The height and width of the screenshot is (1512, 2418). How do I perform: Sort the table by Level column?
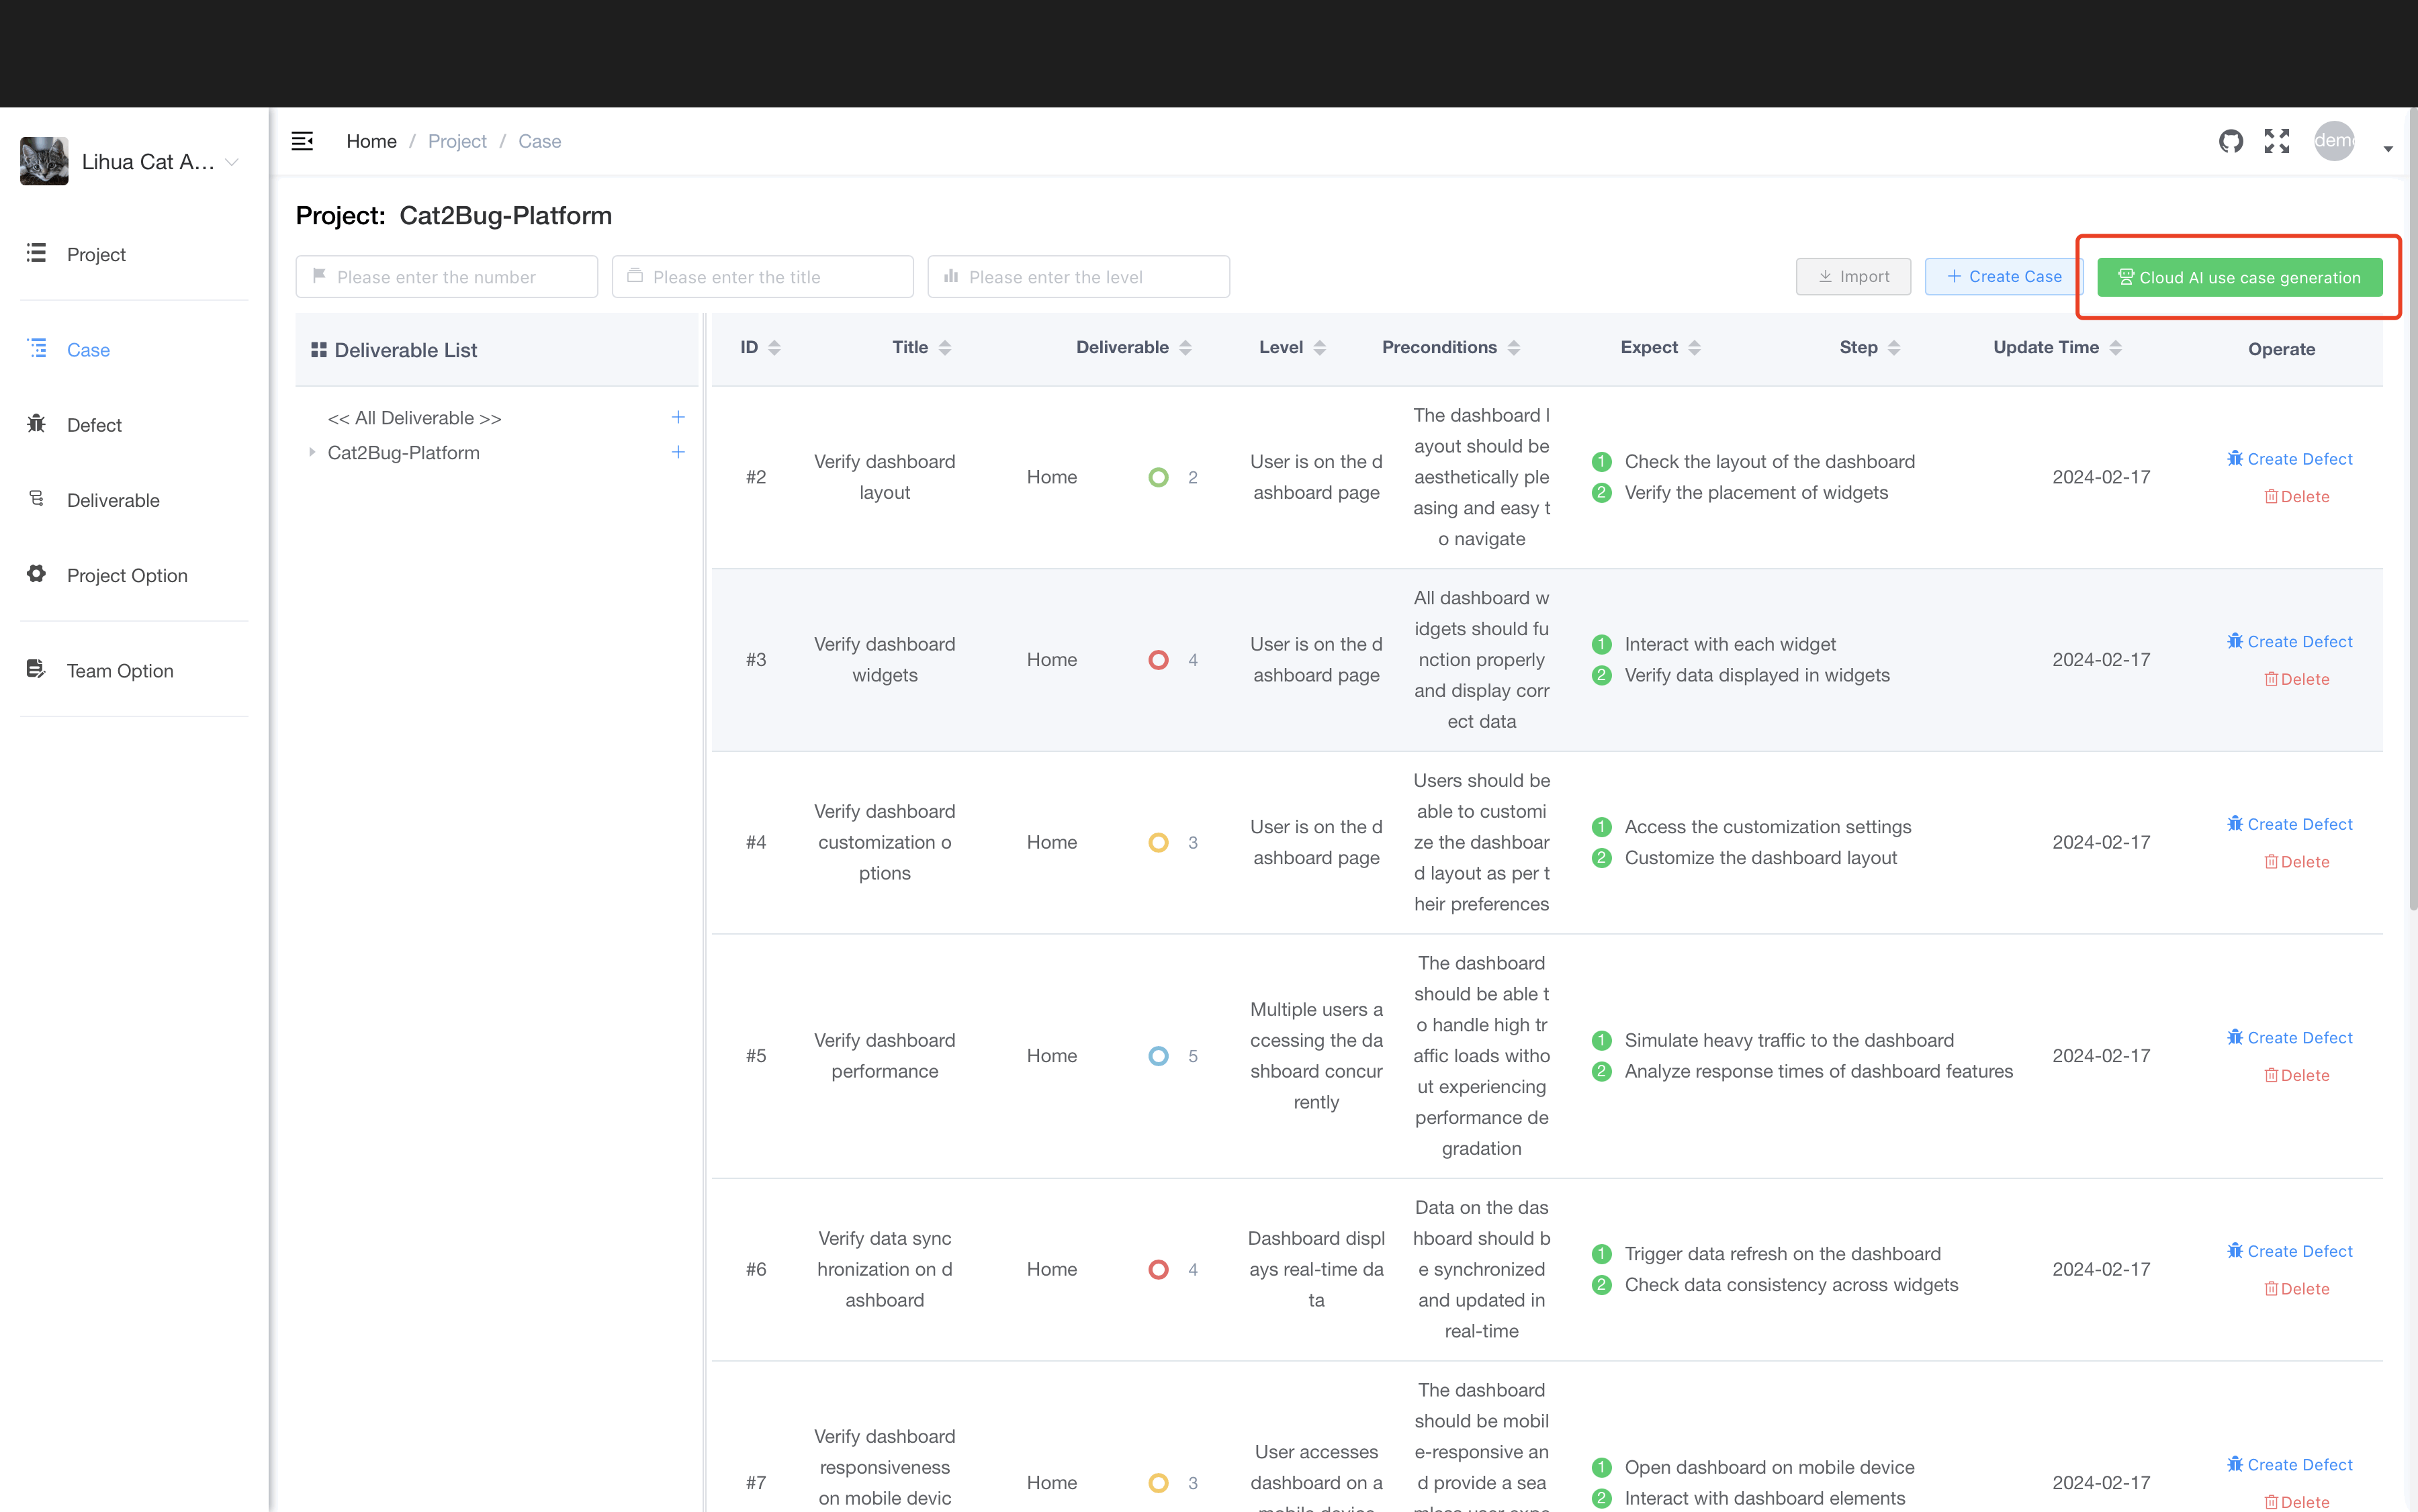(x=1320, y=348)
